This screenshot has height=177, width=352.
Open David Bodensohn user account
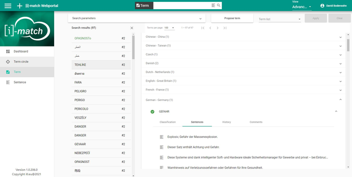[334, 6]
